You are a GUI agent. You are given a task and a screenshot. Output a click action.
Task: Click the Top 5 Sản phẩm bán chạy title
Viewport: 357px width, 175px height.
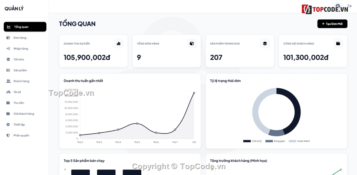(x=84, y=161)
